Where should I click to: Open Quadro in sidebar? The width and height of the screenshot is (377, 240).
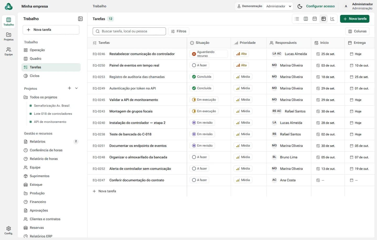click(x=51, y=59)
